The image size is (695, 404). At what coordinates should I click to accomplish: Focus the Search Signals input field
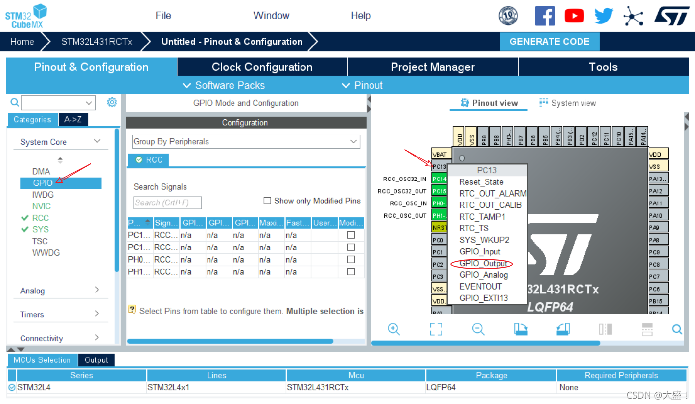tap(167, 202)
